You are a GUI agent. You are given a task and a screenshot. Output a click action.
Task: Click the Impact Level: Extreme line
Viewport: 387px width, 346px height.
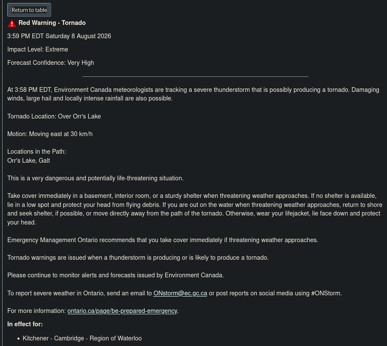click(x=37, y=49)
